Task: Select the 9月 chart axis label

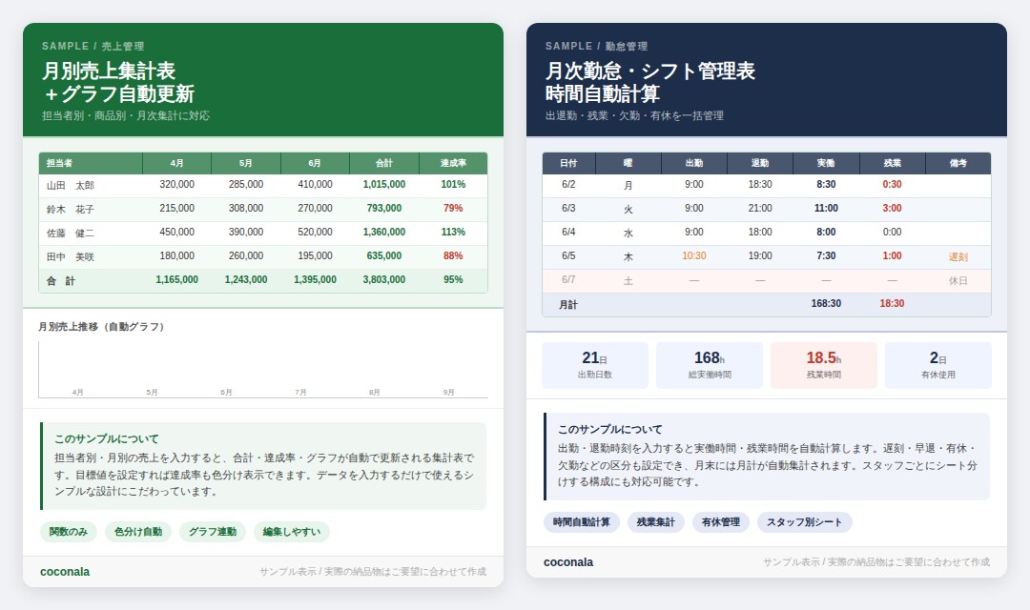Action: point(448,392)
